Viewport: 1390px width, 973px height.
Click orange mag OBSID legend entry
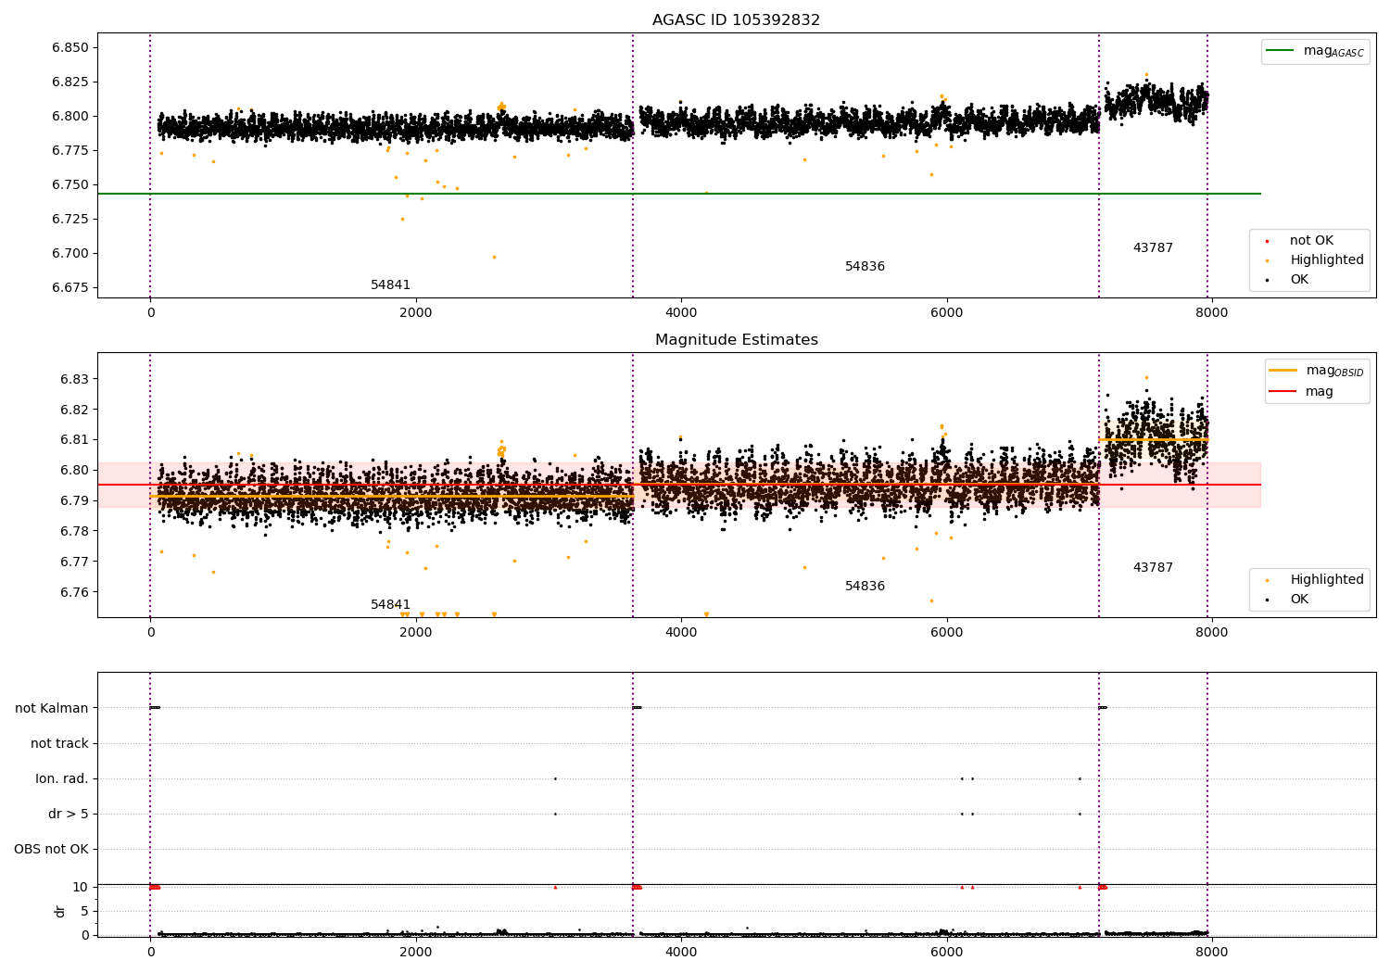pos(1317,371)
